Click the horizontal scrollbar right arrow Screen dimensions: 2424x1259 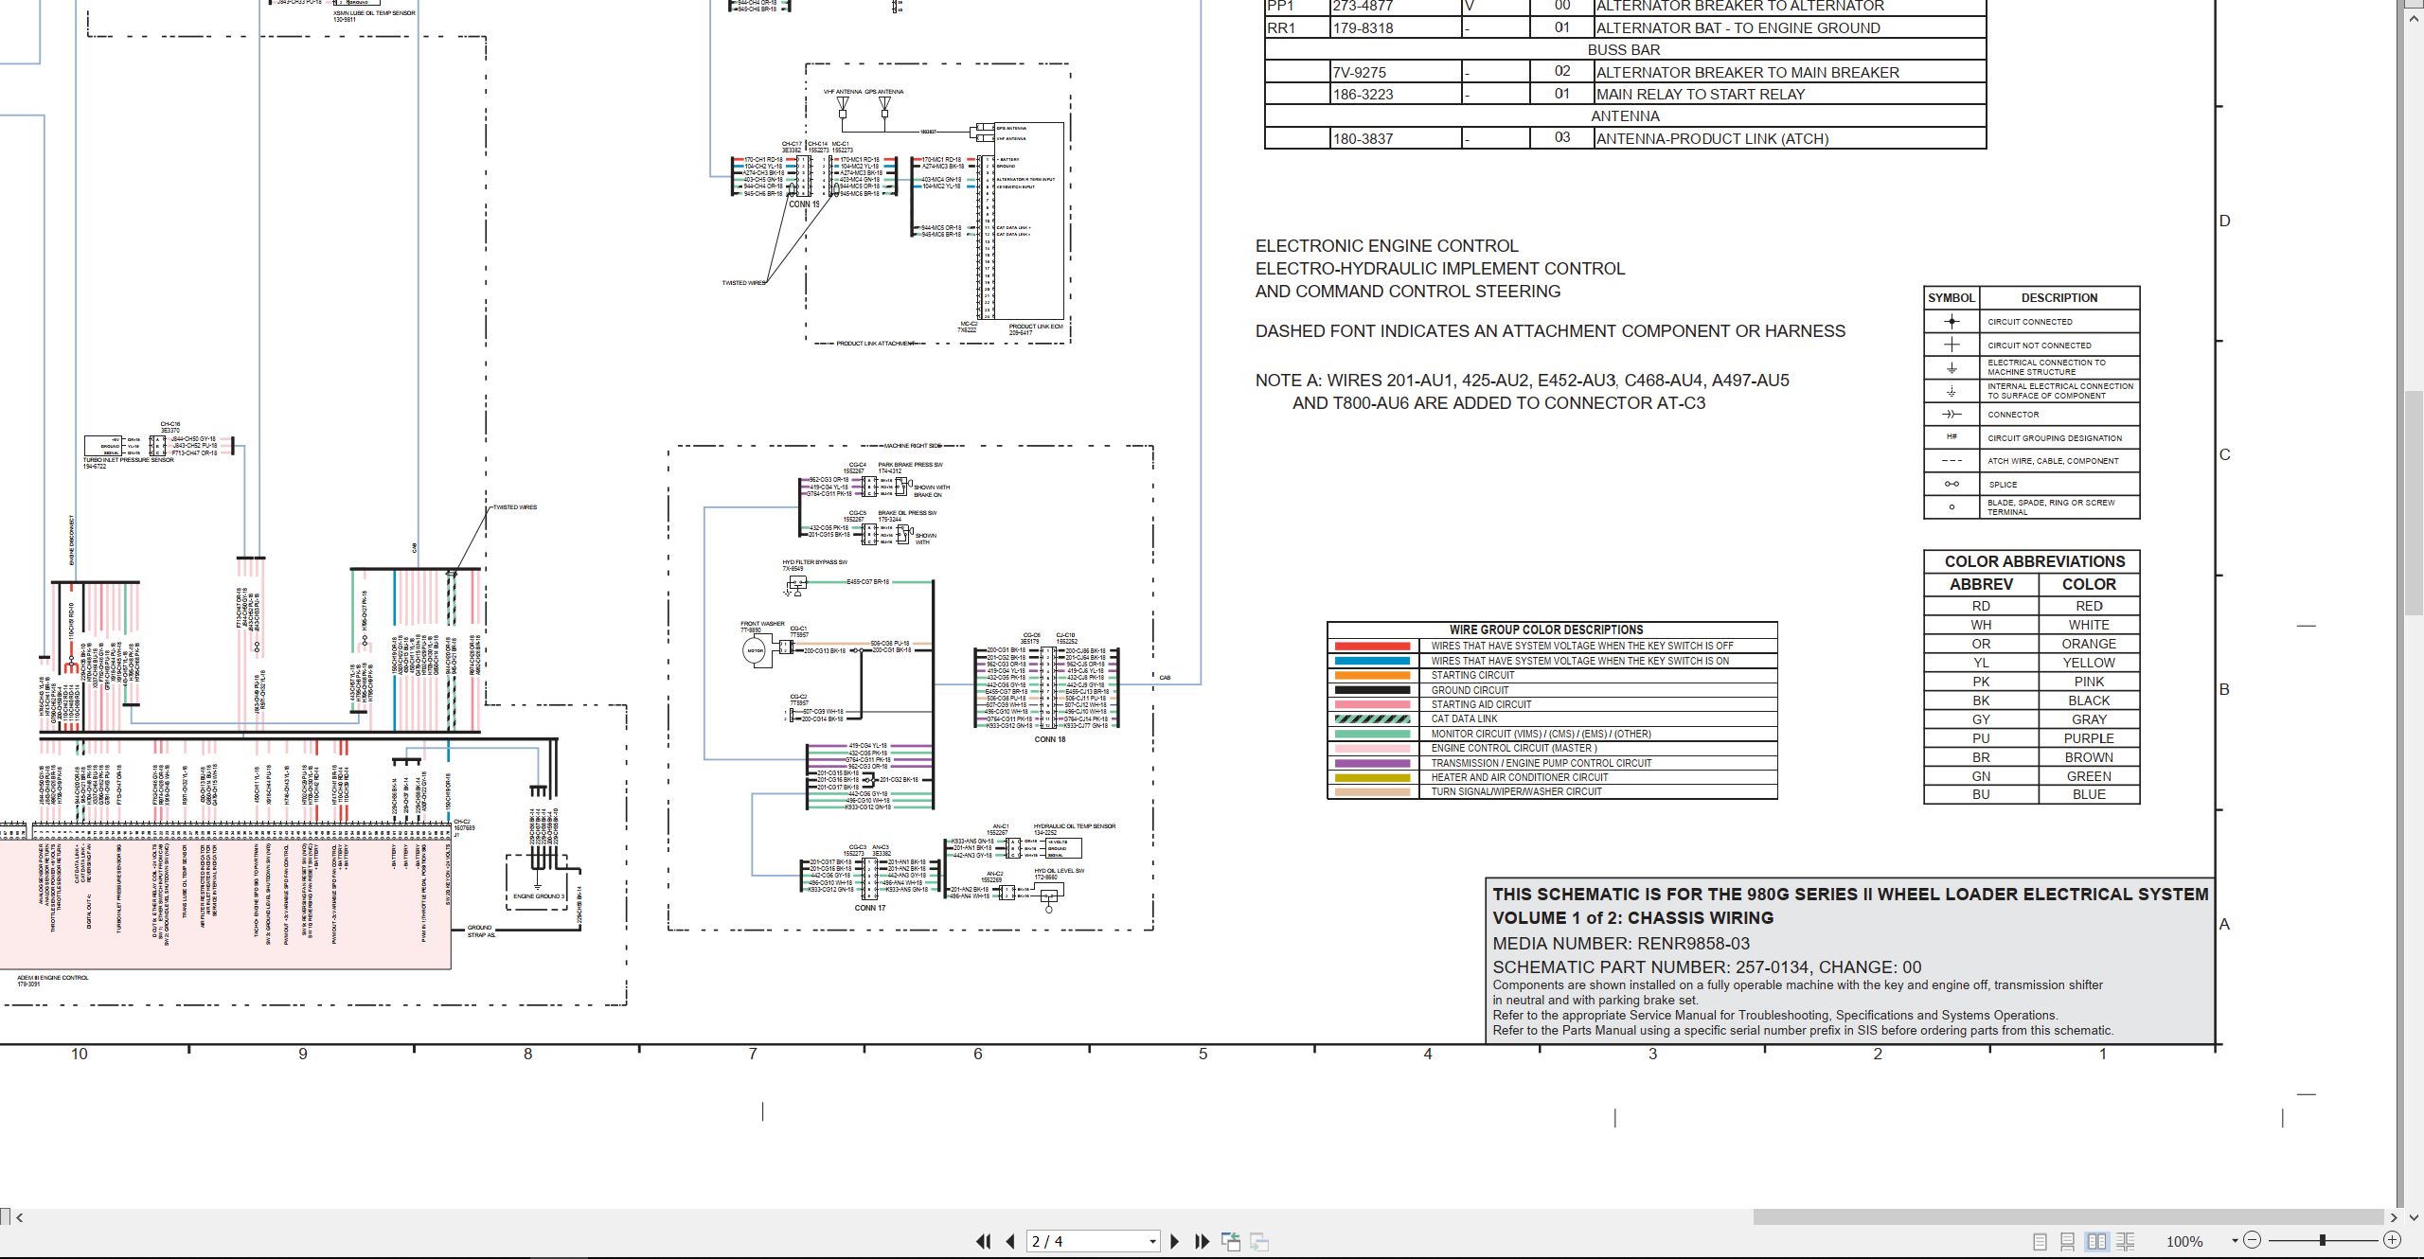click(2393, 1217)
